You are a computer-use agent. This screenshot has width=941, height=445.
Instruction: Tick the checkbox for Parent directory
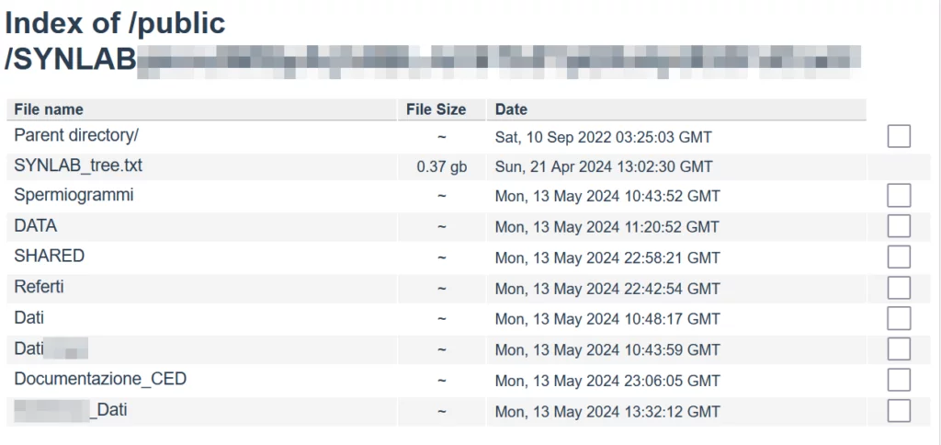coord(899,136)
